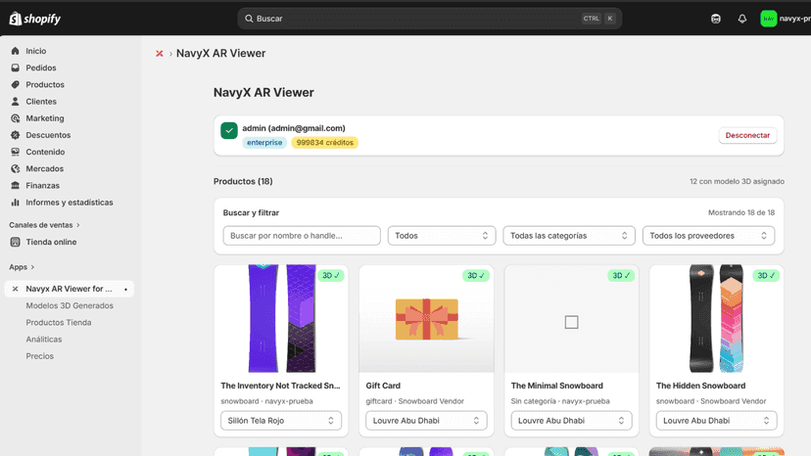Screen dimensions: 811x456
Task: Click the search magnifier icon
Action: click(x=249, y=19)
